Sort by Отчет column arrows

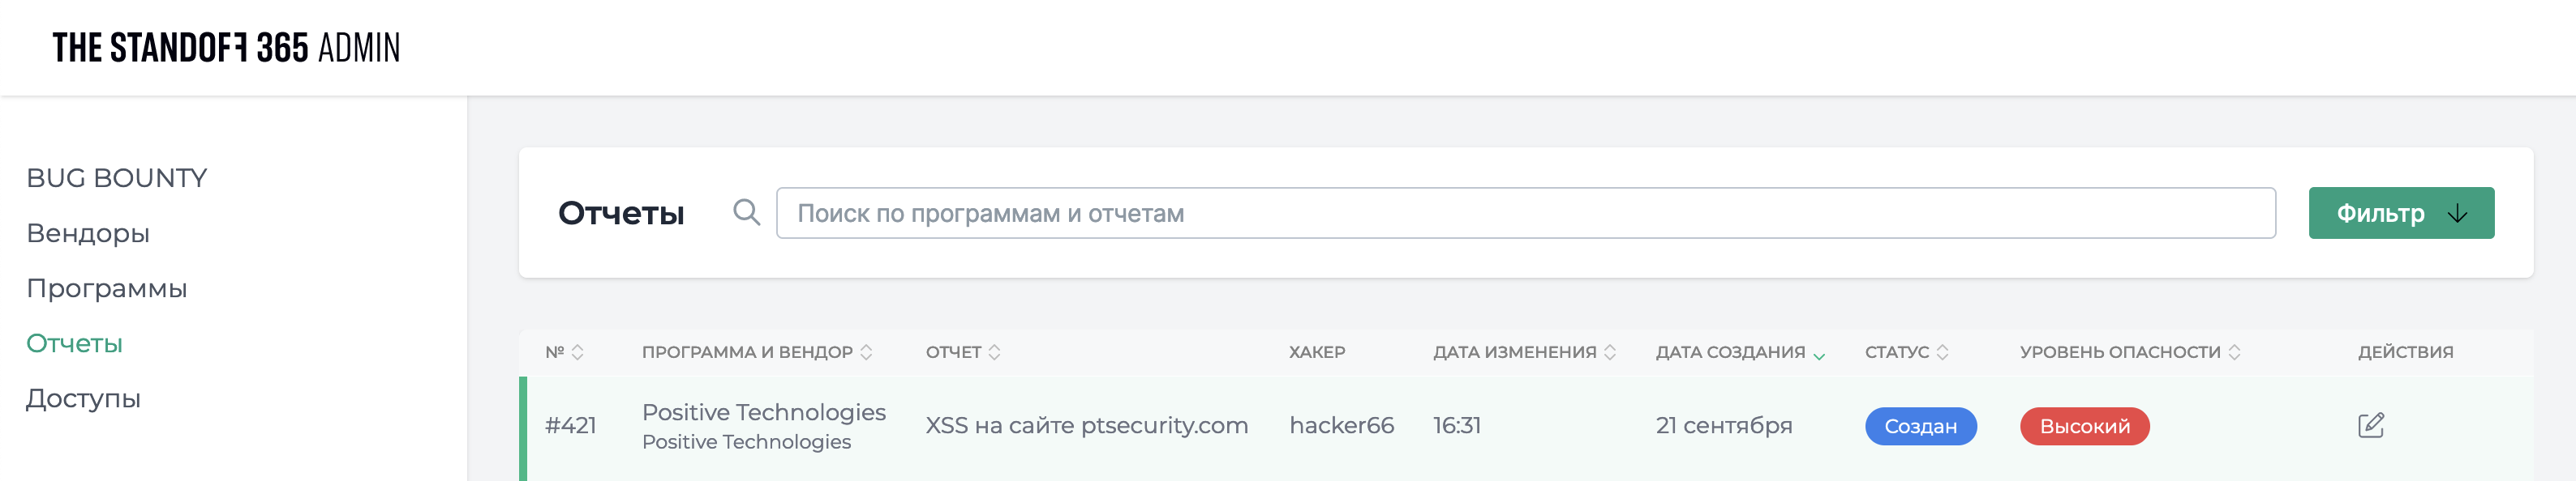click(x=994, y=352)
